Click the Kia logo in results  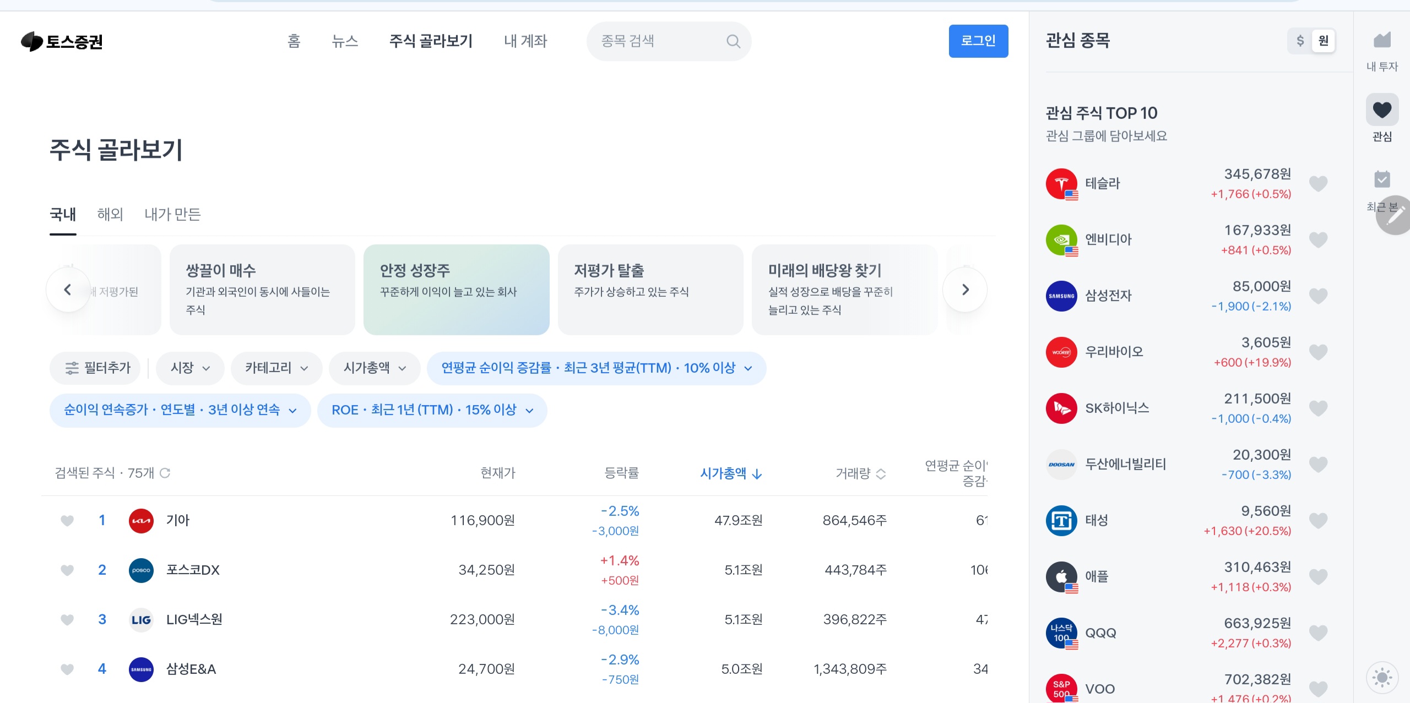point(141,521)
